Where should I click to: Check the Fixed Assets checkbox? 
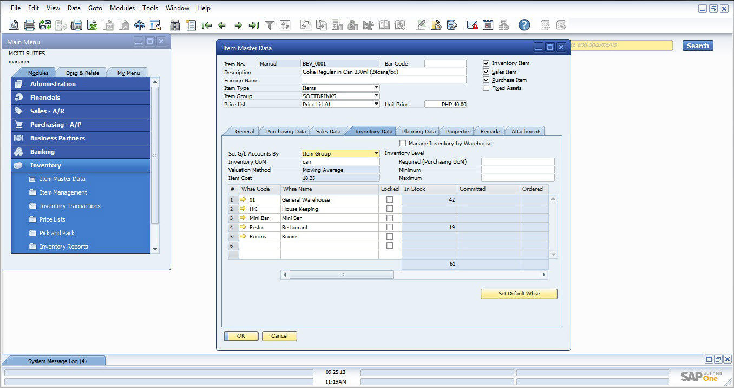(486, 88)
